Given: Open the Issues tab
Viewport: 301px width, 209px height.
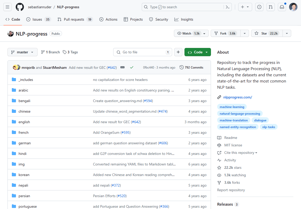Looking at the screenshot, I should pyautogui.click(x=38, y=19).
